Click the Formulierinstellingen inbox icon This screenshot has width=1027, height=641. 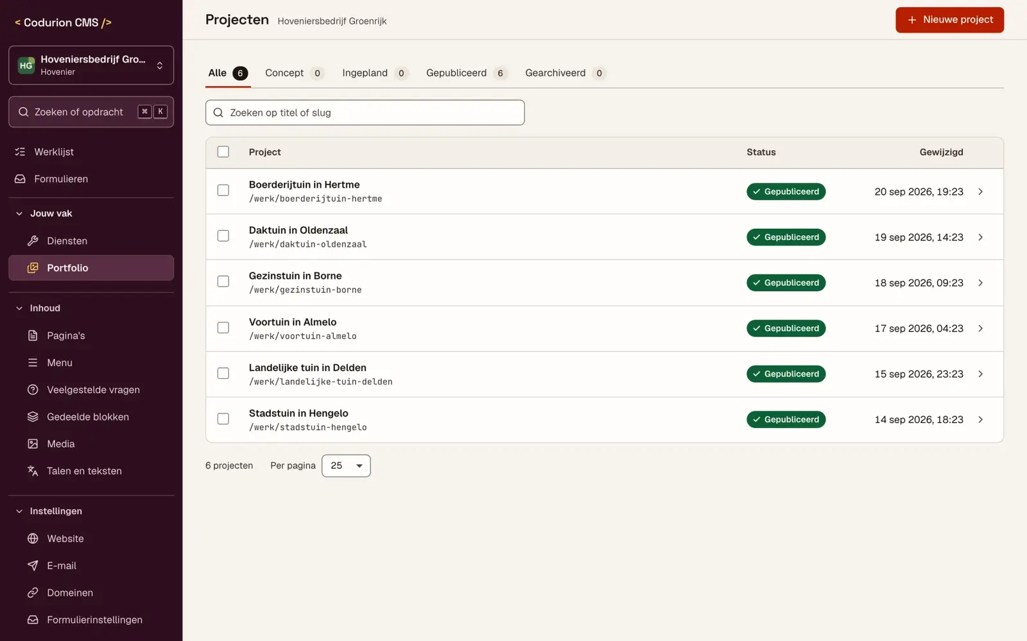pyautogui.click(x=33, y=620)
